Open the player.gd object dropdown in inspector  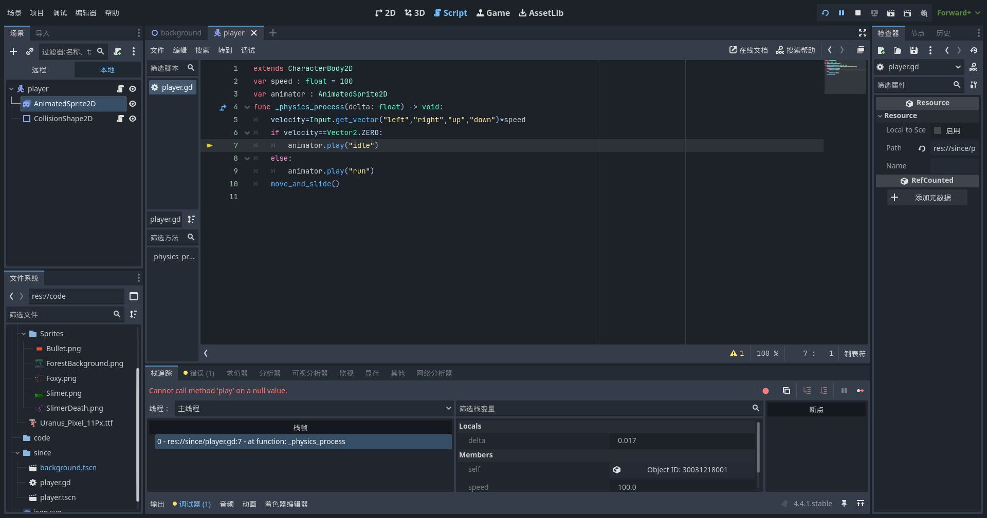tap(919, 67)
